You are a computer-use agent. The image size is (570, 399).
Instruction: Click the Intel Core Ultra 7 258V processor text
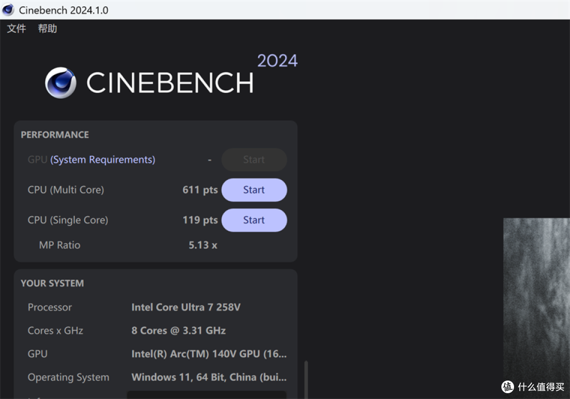[186, 307]
